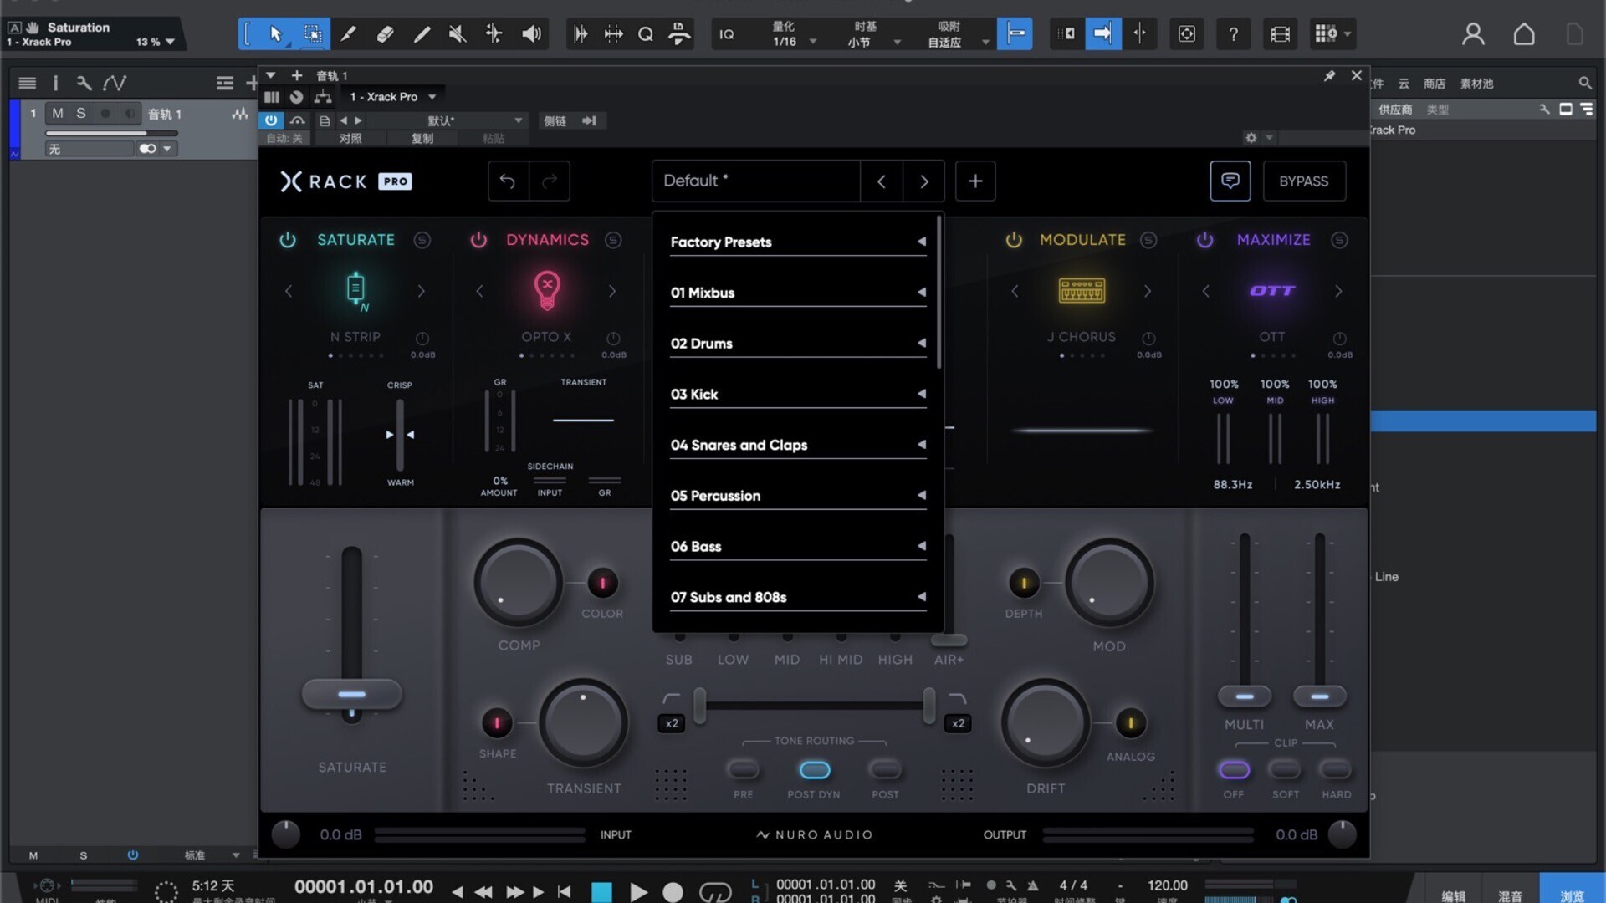Start playback with the Play button
This screenshot has height=903, width=1606.
[x=638, y=892]
